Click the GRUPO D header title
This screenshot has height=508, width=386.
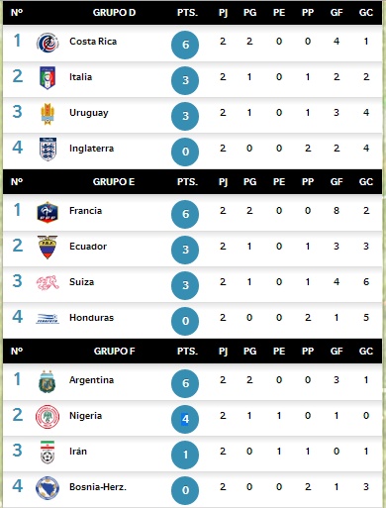click(x=114, y=13)
